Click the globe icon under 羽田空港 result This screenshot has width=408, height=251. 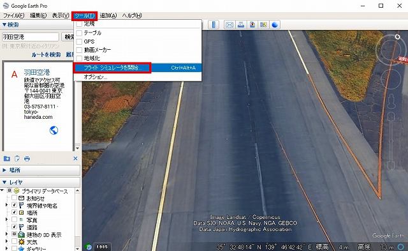pyautogui.click(x=54, y=130)
